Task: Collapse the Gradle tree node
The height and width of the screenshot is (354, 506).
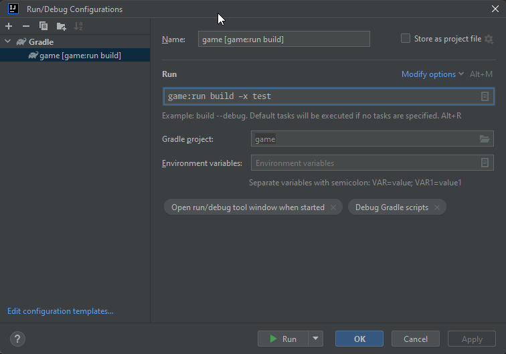Action: [8, 42]
